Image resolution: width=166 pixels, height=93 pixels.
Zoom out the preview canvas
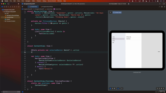pos(157,88)
